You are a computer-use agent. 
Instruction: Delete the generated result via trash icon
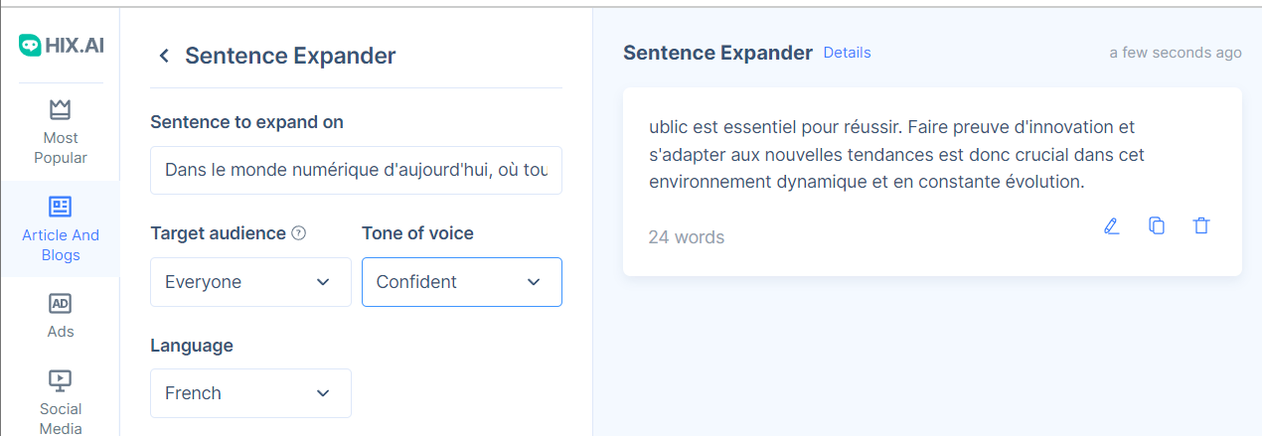coord(1201,226)
